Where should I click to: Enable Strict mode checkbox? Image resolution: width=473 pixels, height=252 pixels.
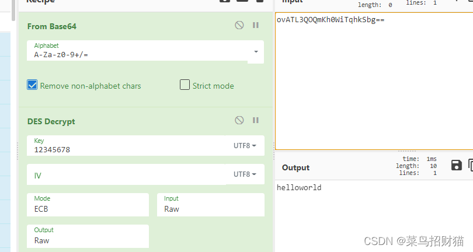tap(185, 85)
